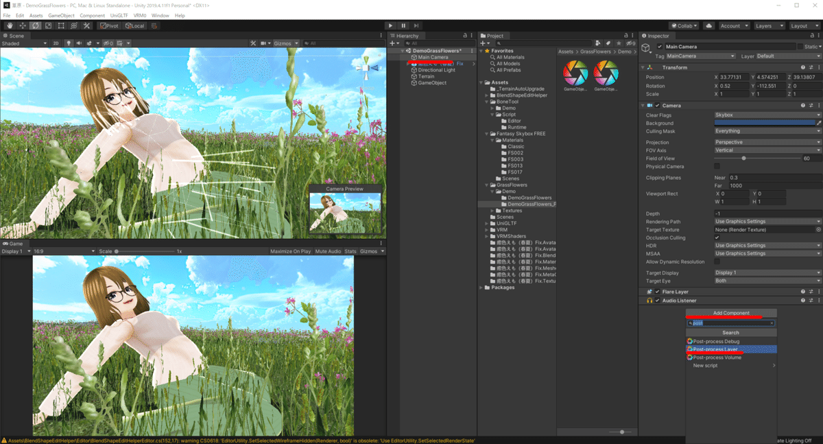Screen dimensions: 823x444
Task: Select Post-process Layer in search results
Action: (731, 349)
